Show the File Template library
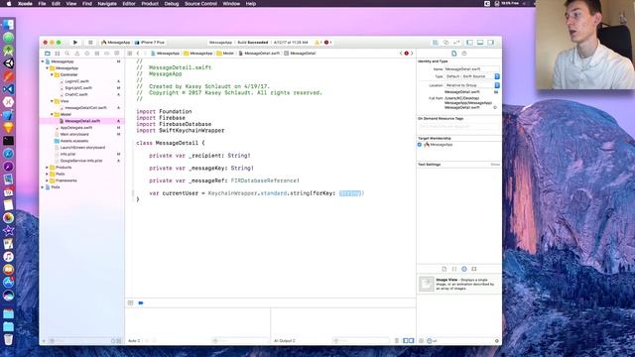 [x=444, y=269]
